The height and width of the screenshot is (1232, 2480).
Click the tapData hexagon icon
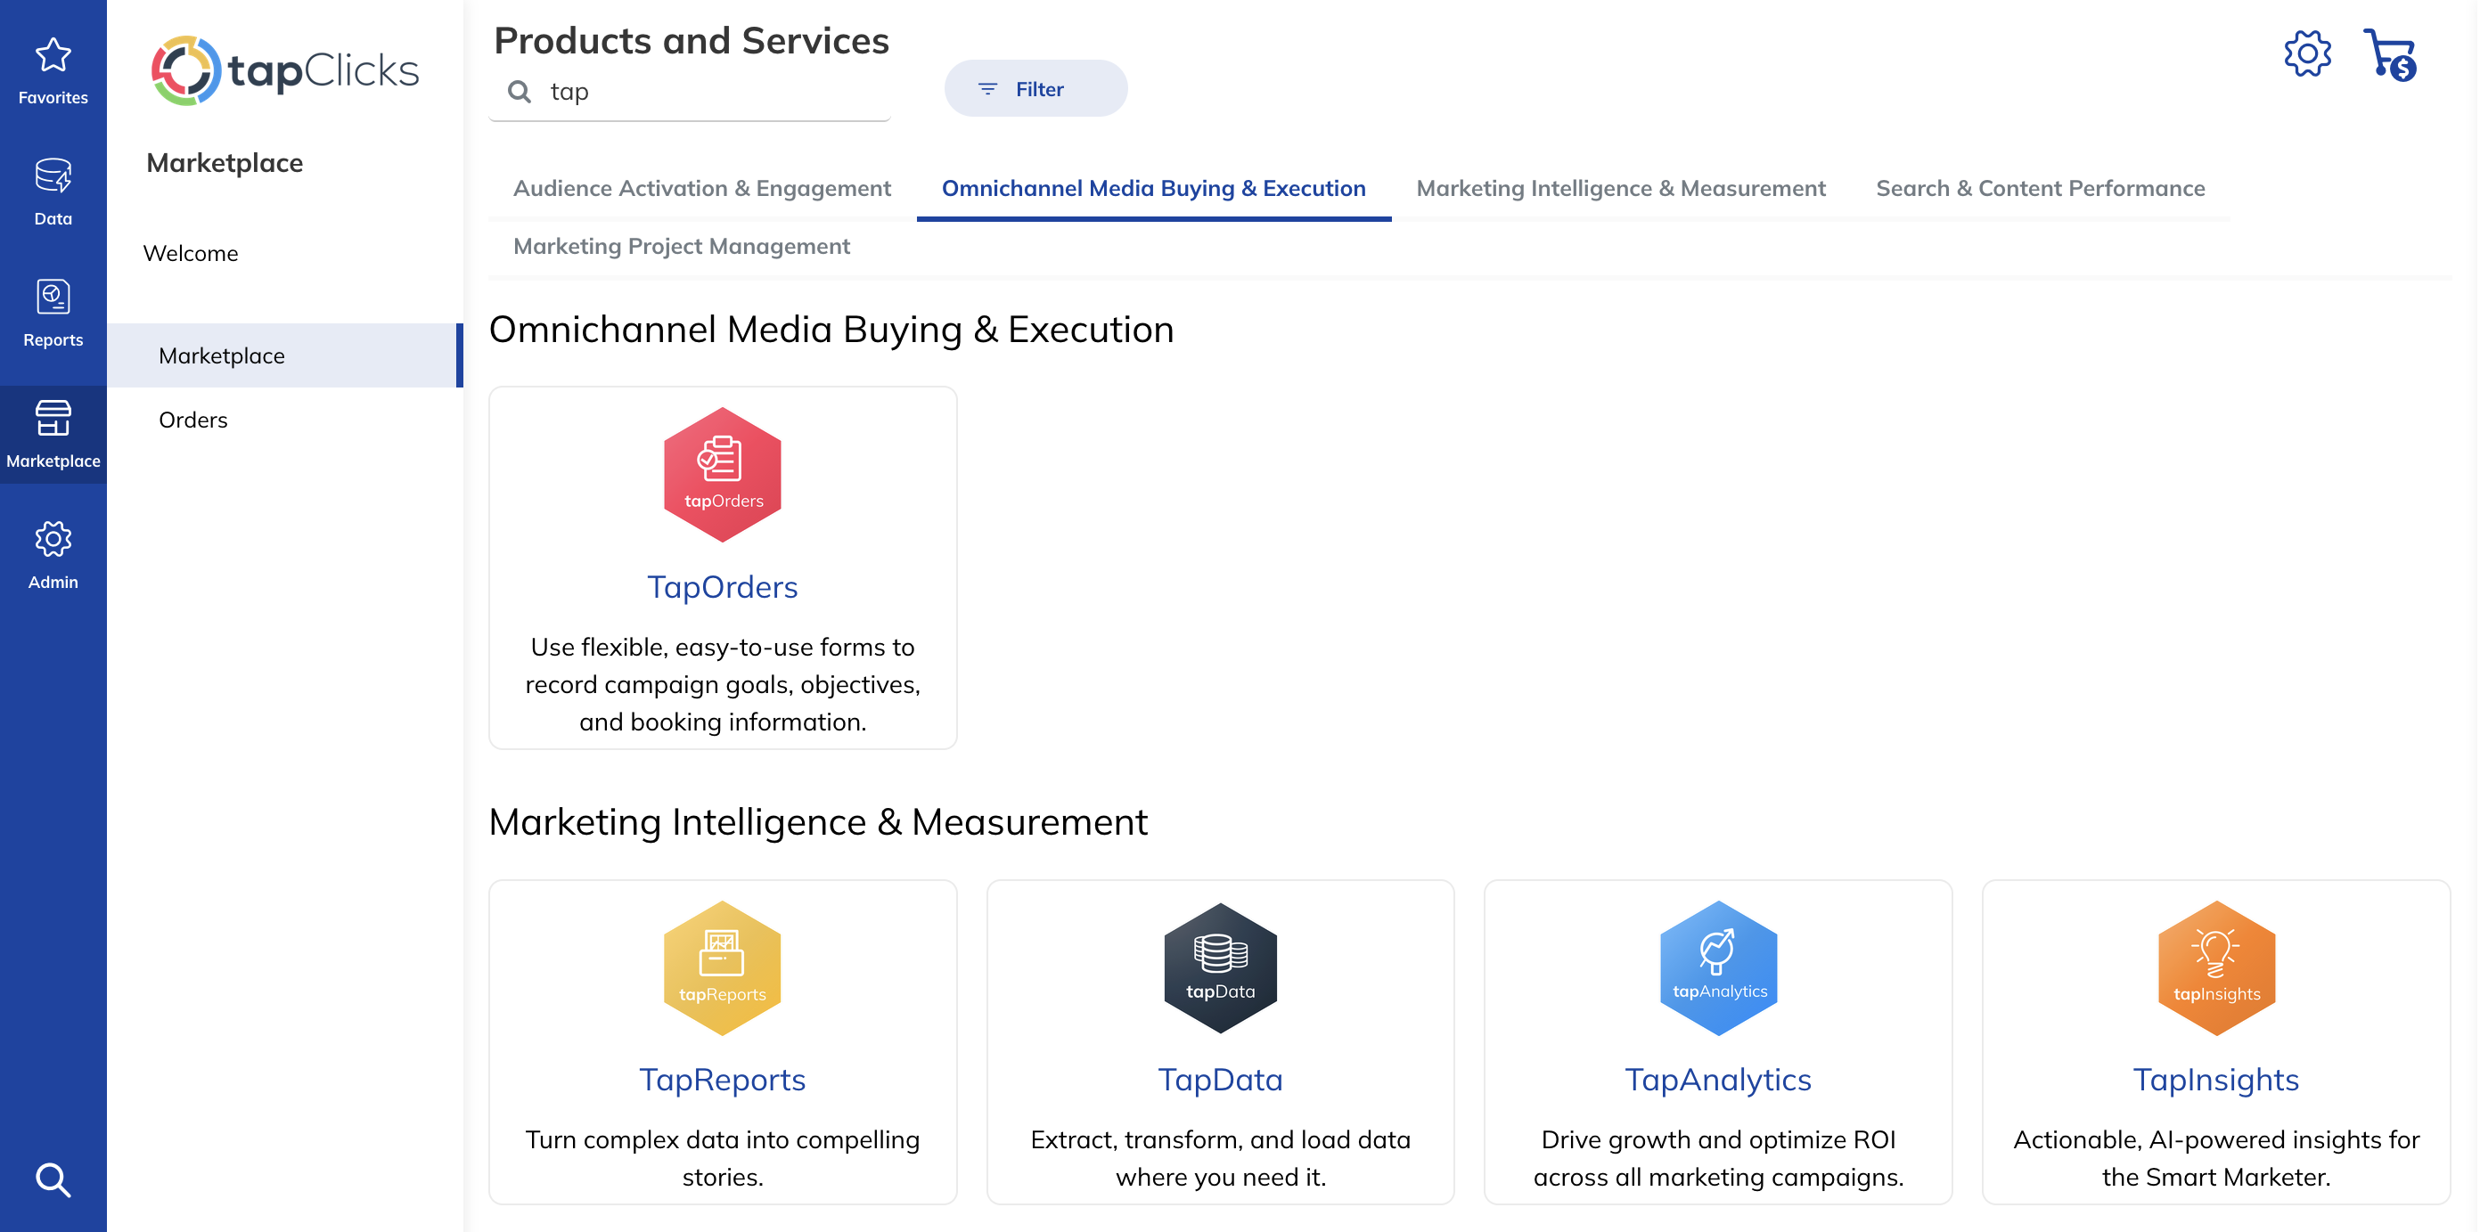pyautogui.click(x=1220, y=967)
